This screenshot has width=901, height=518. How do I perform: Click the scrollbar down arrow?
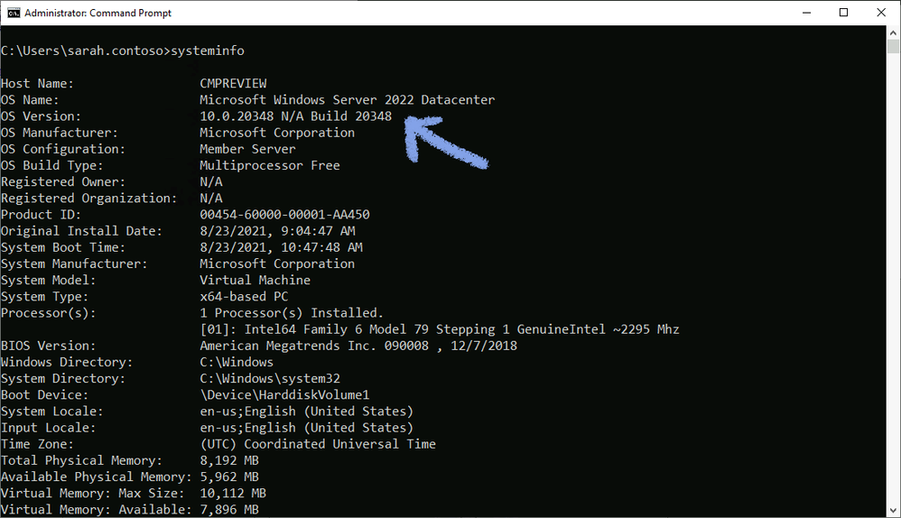tap(893, 510)
